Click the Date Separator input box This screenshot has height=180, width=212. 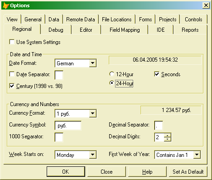(x=59, y=75)
